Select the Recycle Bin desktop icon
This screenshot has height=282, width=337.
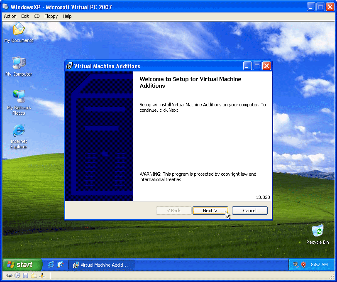pyautogui.click(x=317, y=235)
